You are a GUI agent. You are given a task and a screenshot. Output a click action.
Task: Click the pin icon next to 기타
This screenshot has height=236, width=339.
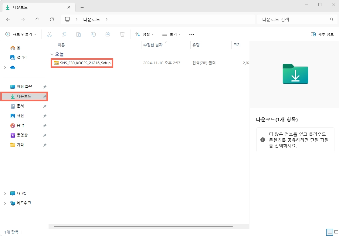tap(45, 145)
